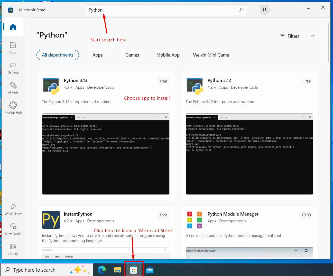Click the vertical scrollbar of results

[x=329, y=43]
